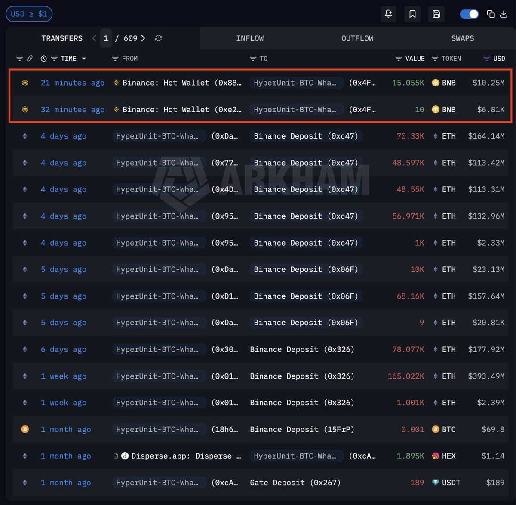This screenshot has width=516, height=505.
Task: Click Gate Deposit (0x267) recipient
Action: pyautogui.click(x=295, y=483)
